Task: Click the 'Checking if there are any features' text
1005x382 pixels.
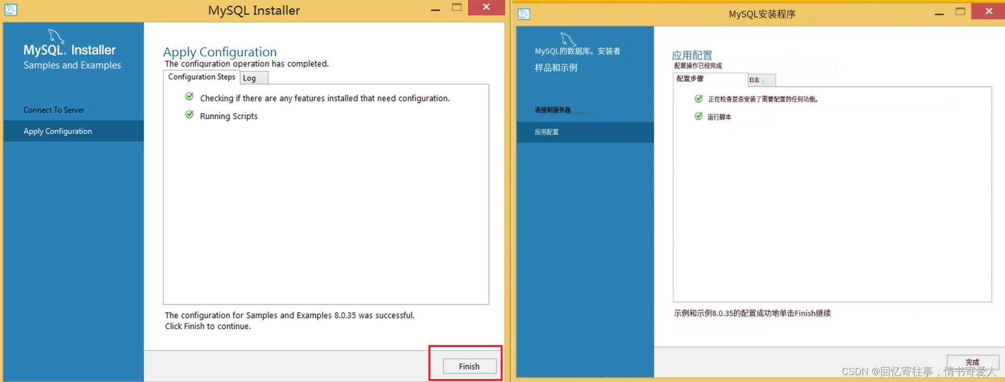Action: (x=324, y=98)
